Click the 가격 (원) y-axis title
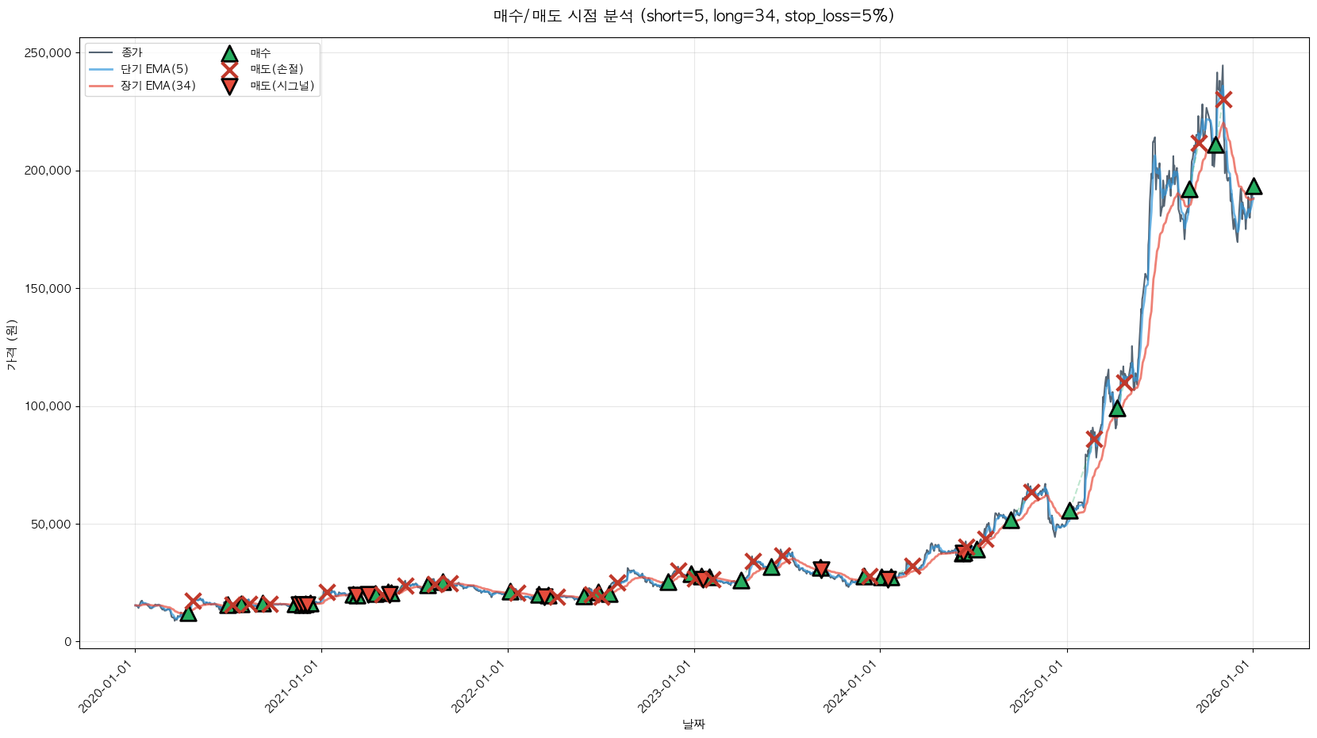Viewport: 1317px width, 738px height. point(11,344)
